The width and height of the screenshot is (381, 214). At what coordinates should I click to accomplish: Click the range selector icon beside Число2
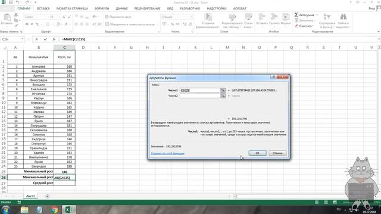tap(223, 96)
